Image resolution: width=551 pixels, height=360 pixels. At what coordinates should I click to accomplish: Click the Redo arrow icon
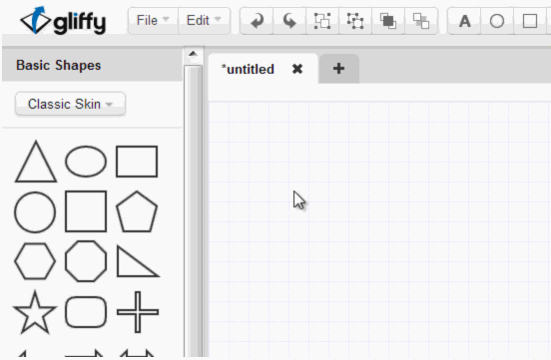pos(289,21)
